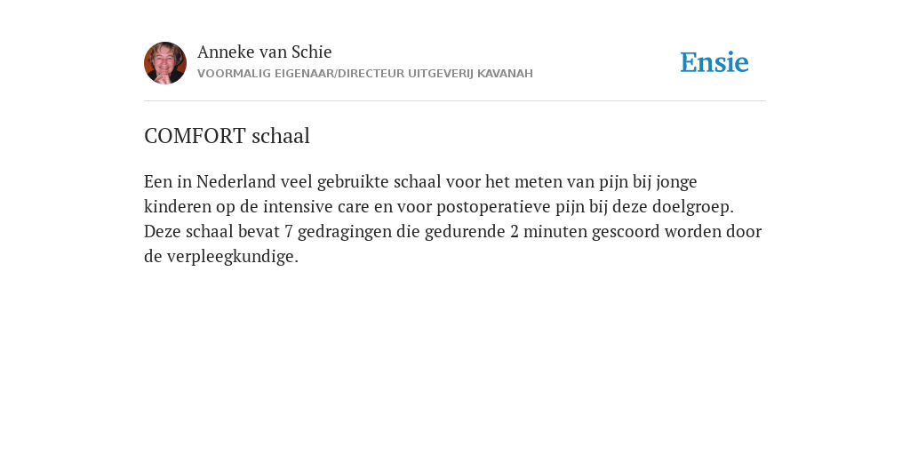Click the word 'Nederland' in the definition
The image size is (910, 455).
point(236,181)
